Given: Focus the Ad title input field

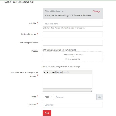Looking at the screenshot, I should point(73,24).
